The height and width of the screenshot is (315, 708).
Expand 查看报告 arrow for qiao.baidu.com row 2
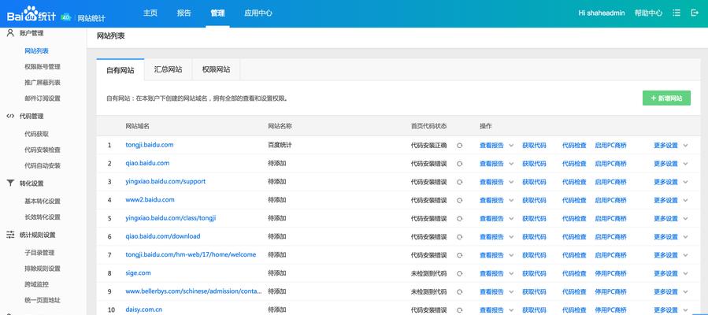(x=511, y=164)
